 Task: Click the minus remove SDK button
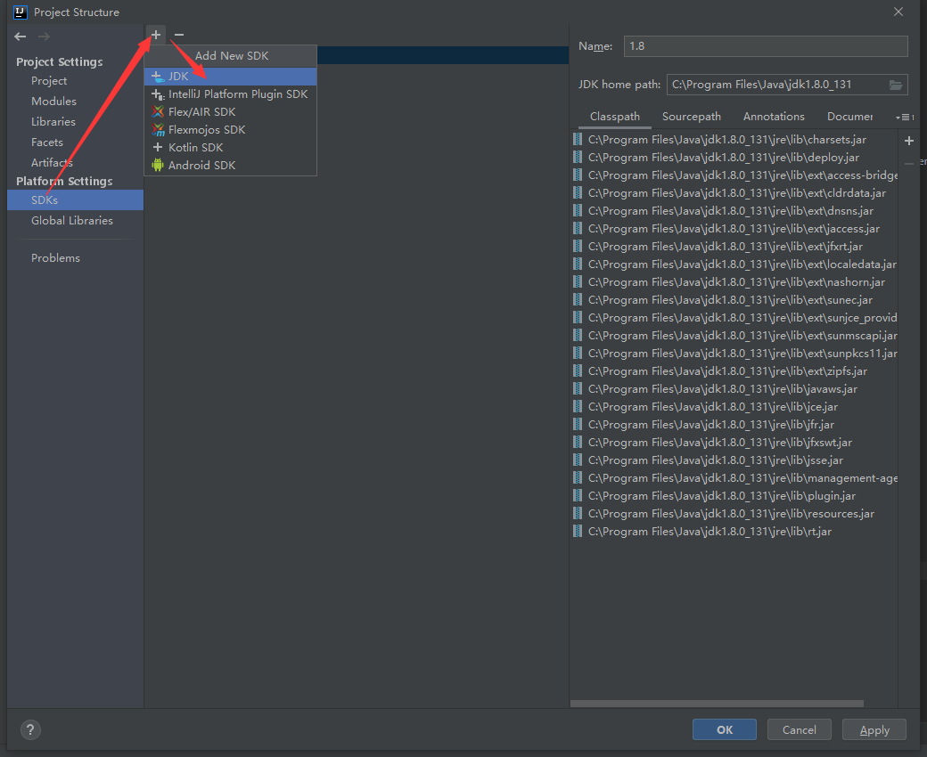tap(179, 35)
